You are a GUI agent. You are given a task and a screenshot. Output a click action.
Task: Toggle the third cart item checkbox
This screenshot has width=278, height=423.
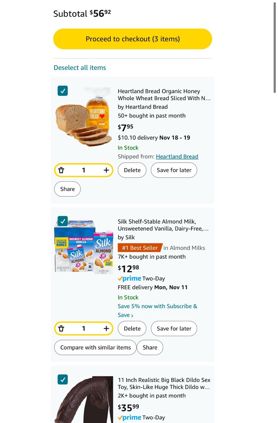(x=63, y=379)
